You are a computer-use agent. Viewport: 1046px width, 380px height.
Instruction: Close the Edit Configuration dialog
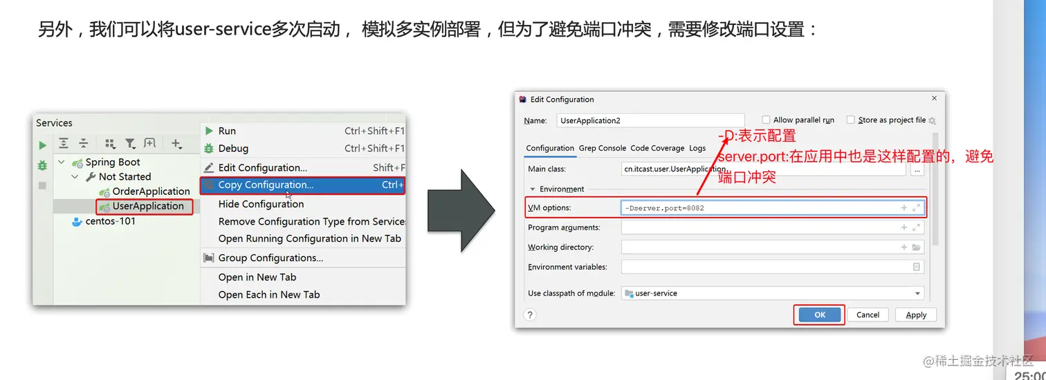[x=934, y=99]
